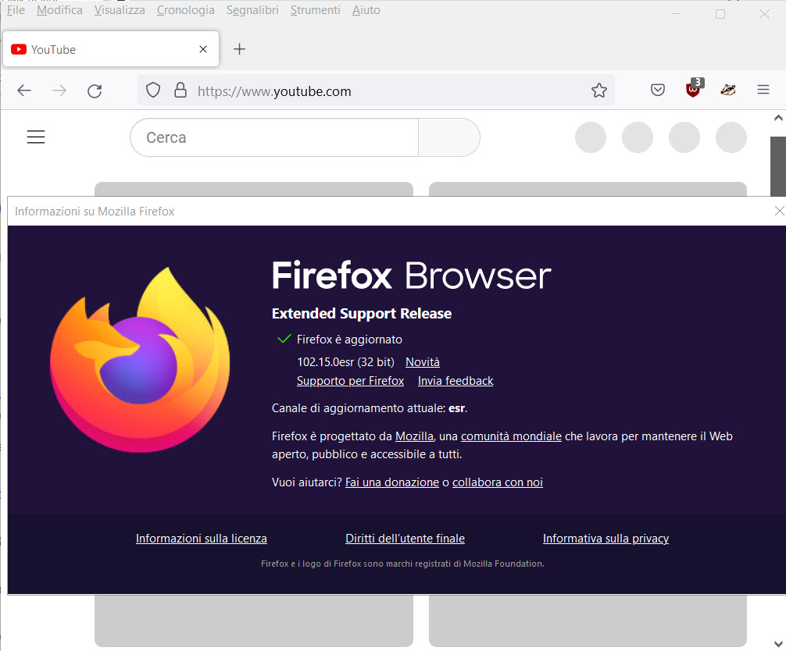Image resolution: width=786 pixels, height=651 pixels.
Task: Focus the YouTube Cerca search field
Action: (274, 137)
